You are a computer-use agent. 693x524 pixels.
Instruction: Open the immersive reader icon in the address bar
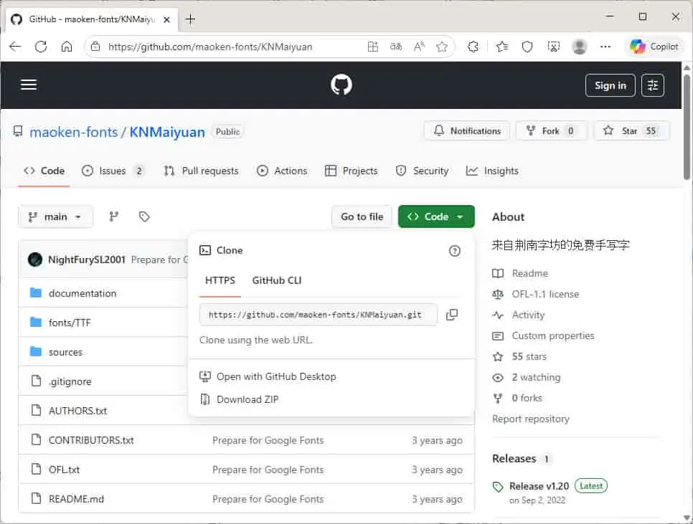coord(373,47)
